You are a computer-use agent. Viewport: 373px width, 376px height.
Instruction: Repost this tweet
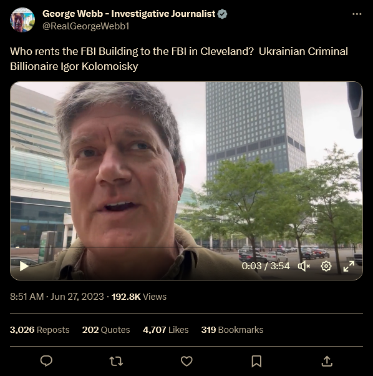(116, 361)
